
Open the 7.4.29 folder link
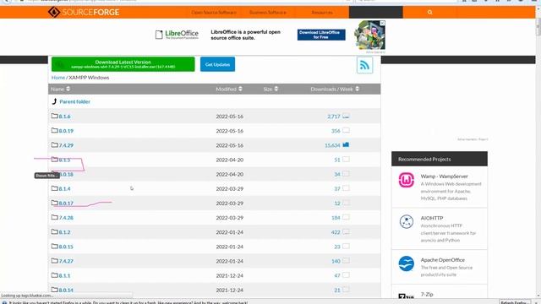click(x=66, y=145)
